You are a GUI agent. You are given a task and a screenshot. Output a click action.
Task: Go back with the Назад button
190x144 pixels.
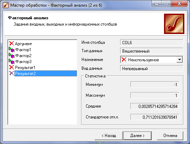[109, 136]
